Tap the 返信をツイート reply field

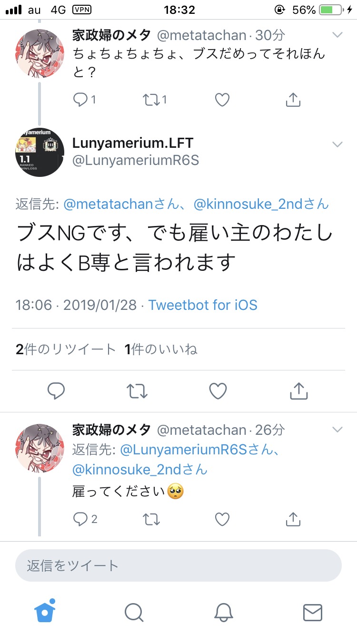click(x=178, y=565)
